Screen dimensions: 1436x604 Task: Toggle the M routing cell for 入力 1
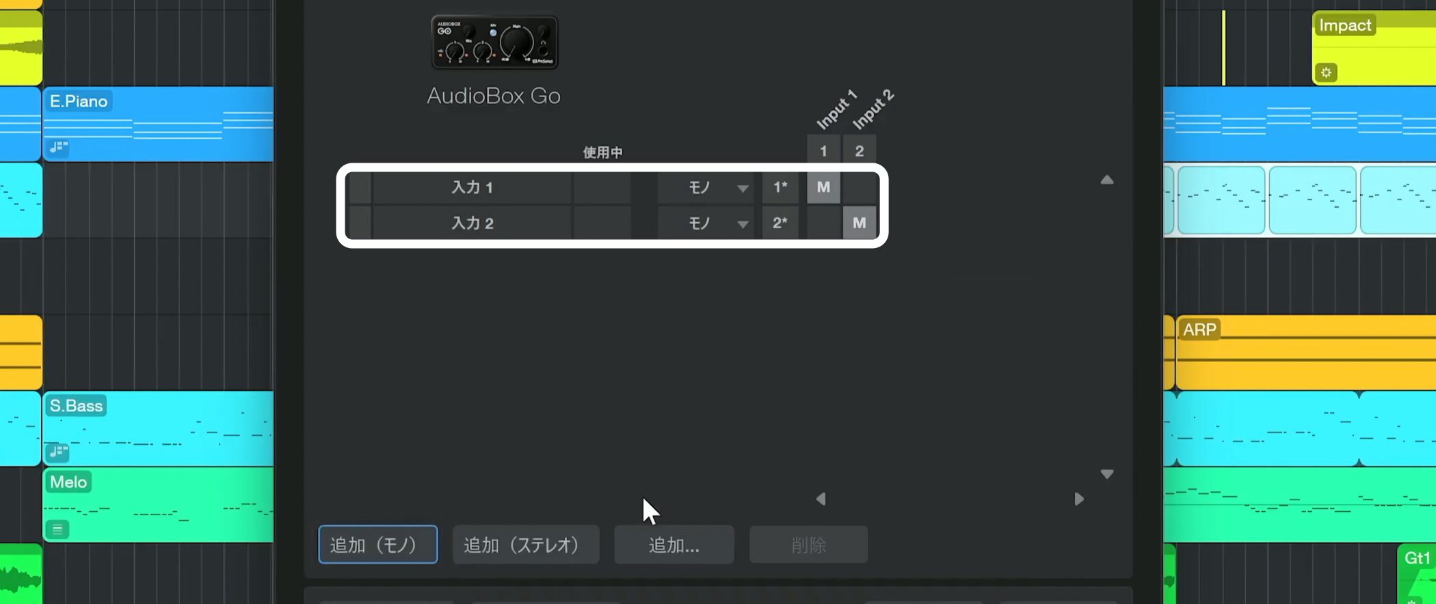(823, 187)
